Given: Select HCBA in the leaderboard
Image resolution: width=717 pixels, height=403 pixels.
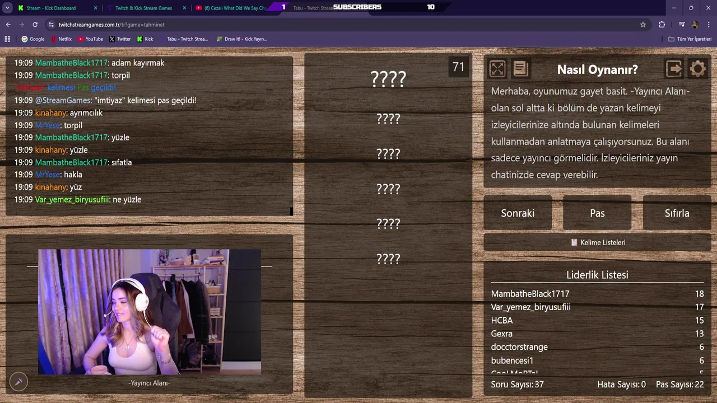Looking at the screenshot, I should coord(597,321).
